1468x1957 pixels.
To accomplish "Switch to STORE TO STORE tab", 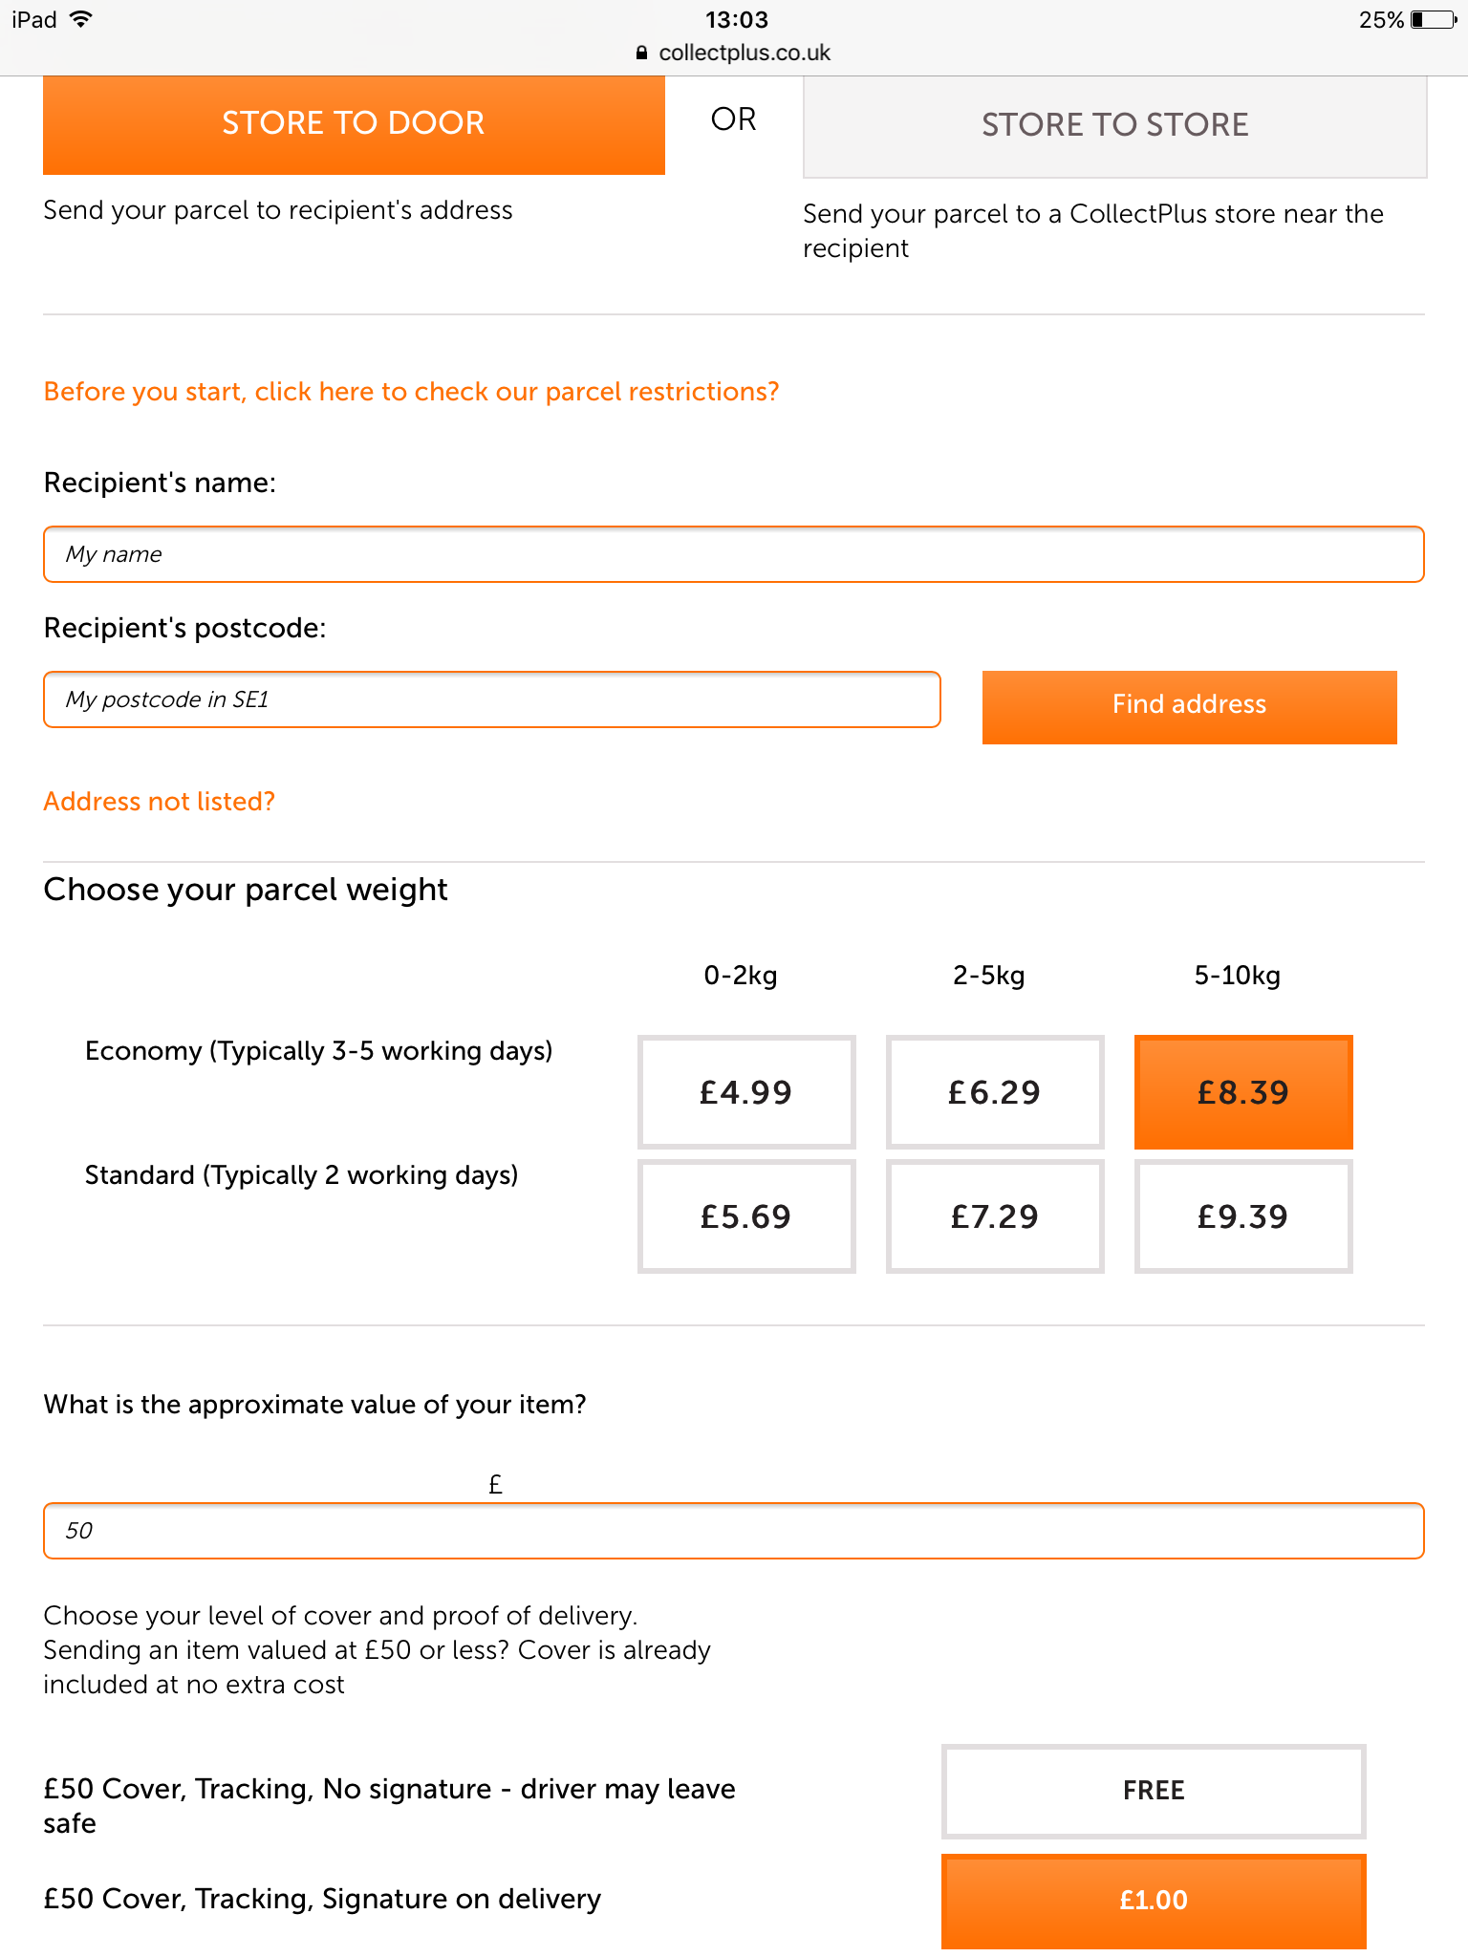I will tap(1115, 125).
